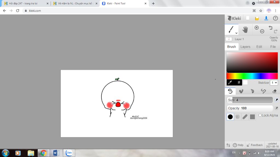The width and height of the screenshot is (280, 157).
Task: Select the hand pan tool
Action: point(245,29)
